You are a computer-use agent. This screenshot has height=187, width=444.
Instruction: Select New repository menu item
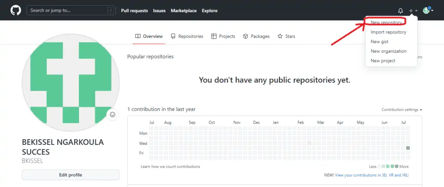386,23
